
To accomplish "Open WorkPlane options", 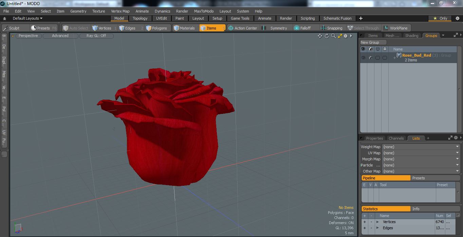I will (x=396, y=28).
